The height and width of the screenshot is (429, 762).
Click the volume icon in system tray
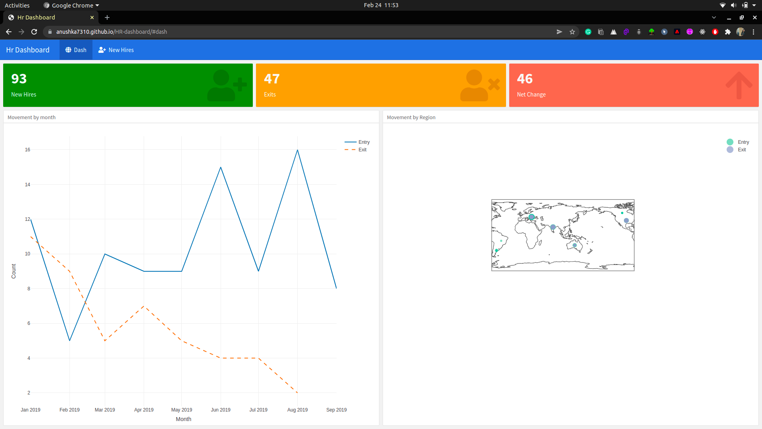pyautogui.click(x=733, y=5)
